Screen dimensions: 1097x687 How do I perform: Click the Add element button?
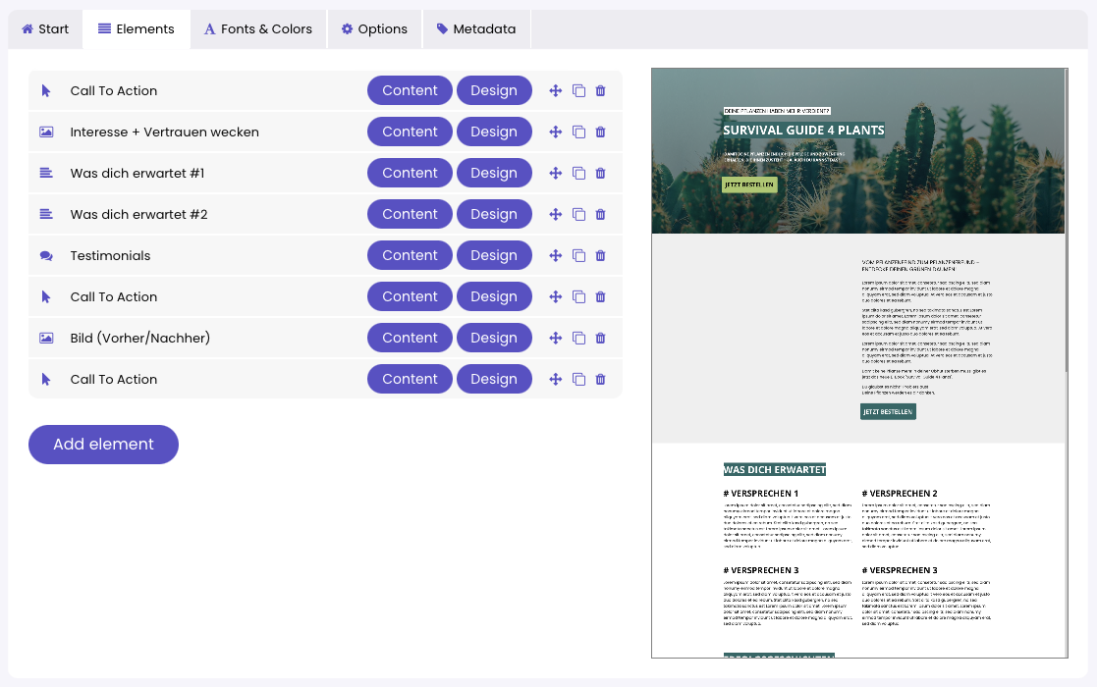(103, 445)
